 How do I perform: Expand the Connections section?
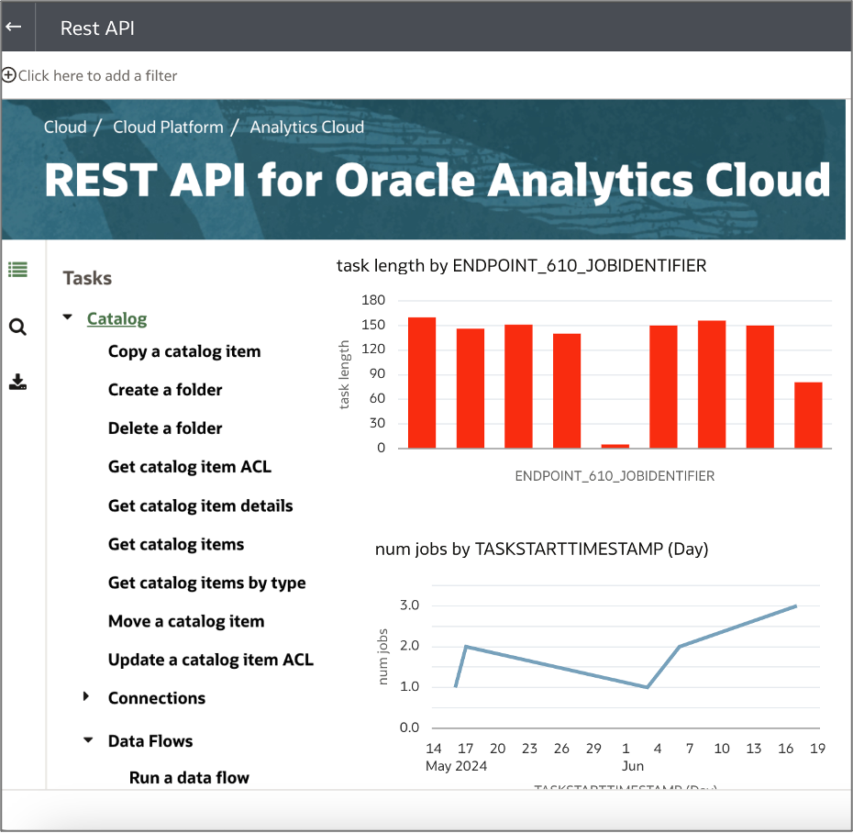click(x=85, y=698)
